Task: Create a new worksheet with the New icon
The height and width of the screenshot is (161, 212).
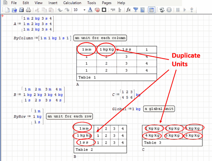Action: [7, 10]
